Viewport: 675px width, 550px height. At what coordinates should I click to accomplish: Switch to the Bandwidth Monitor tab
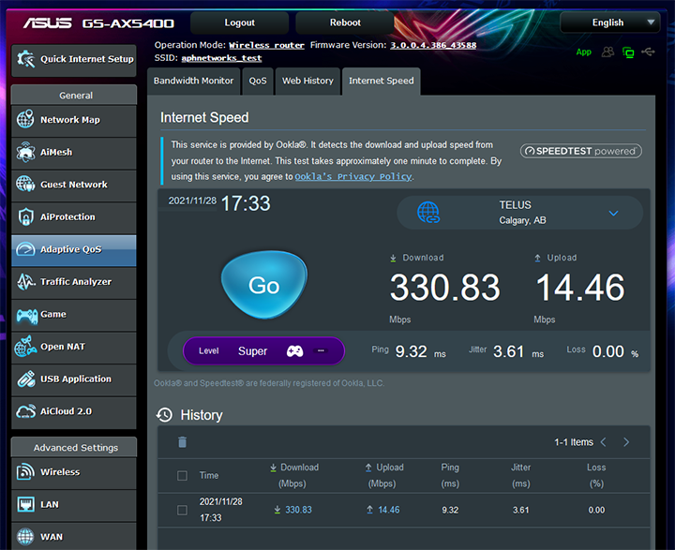point(194,81)
